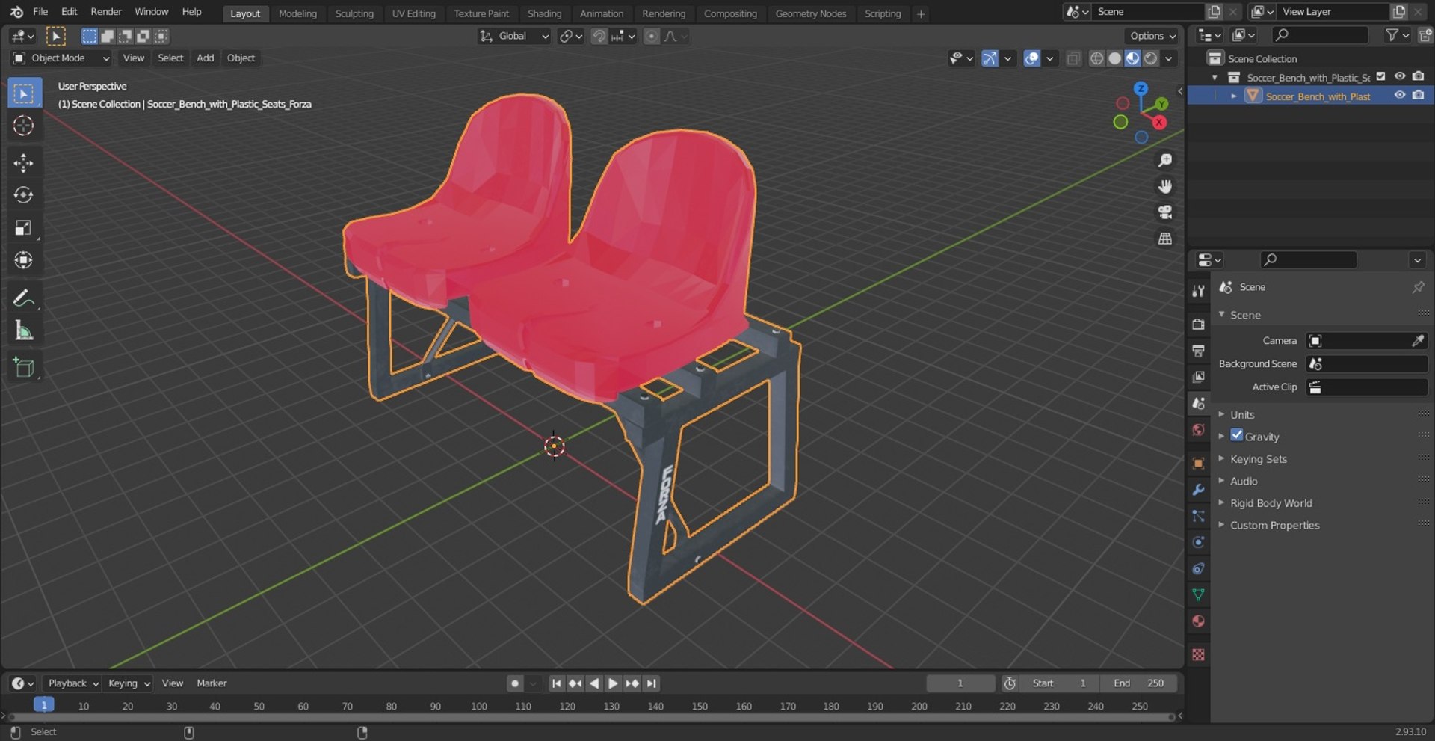Image resolution: width=1435 pixels, height=741 pixels.
Task: Switch to the Geometry Nodes workspace tab
Action: pyautogui.click(x=811, y=13)
